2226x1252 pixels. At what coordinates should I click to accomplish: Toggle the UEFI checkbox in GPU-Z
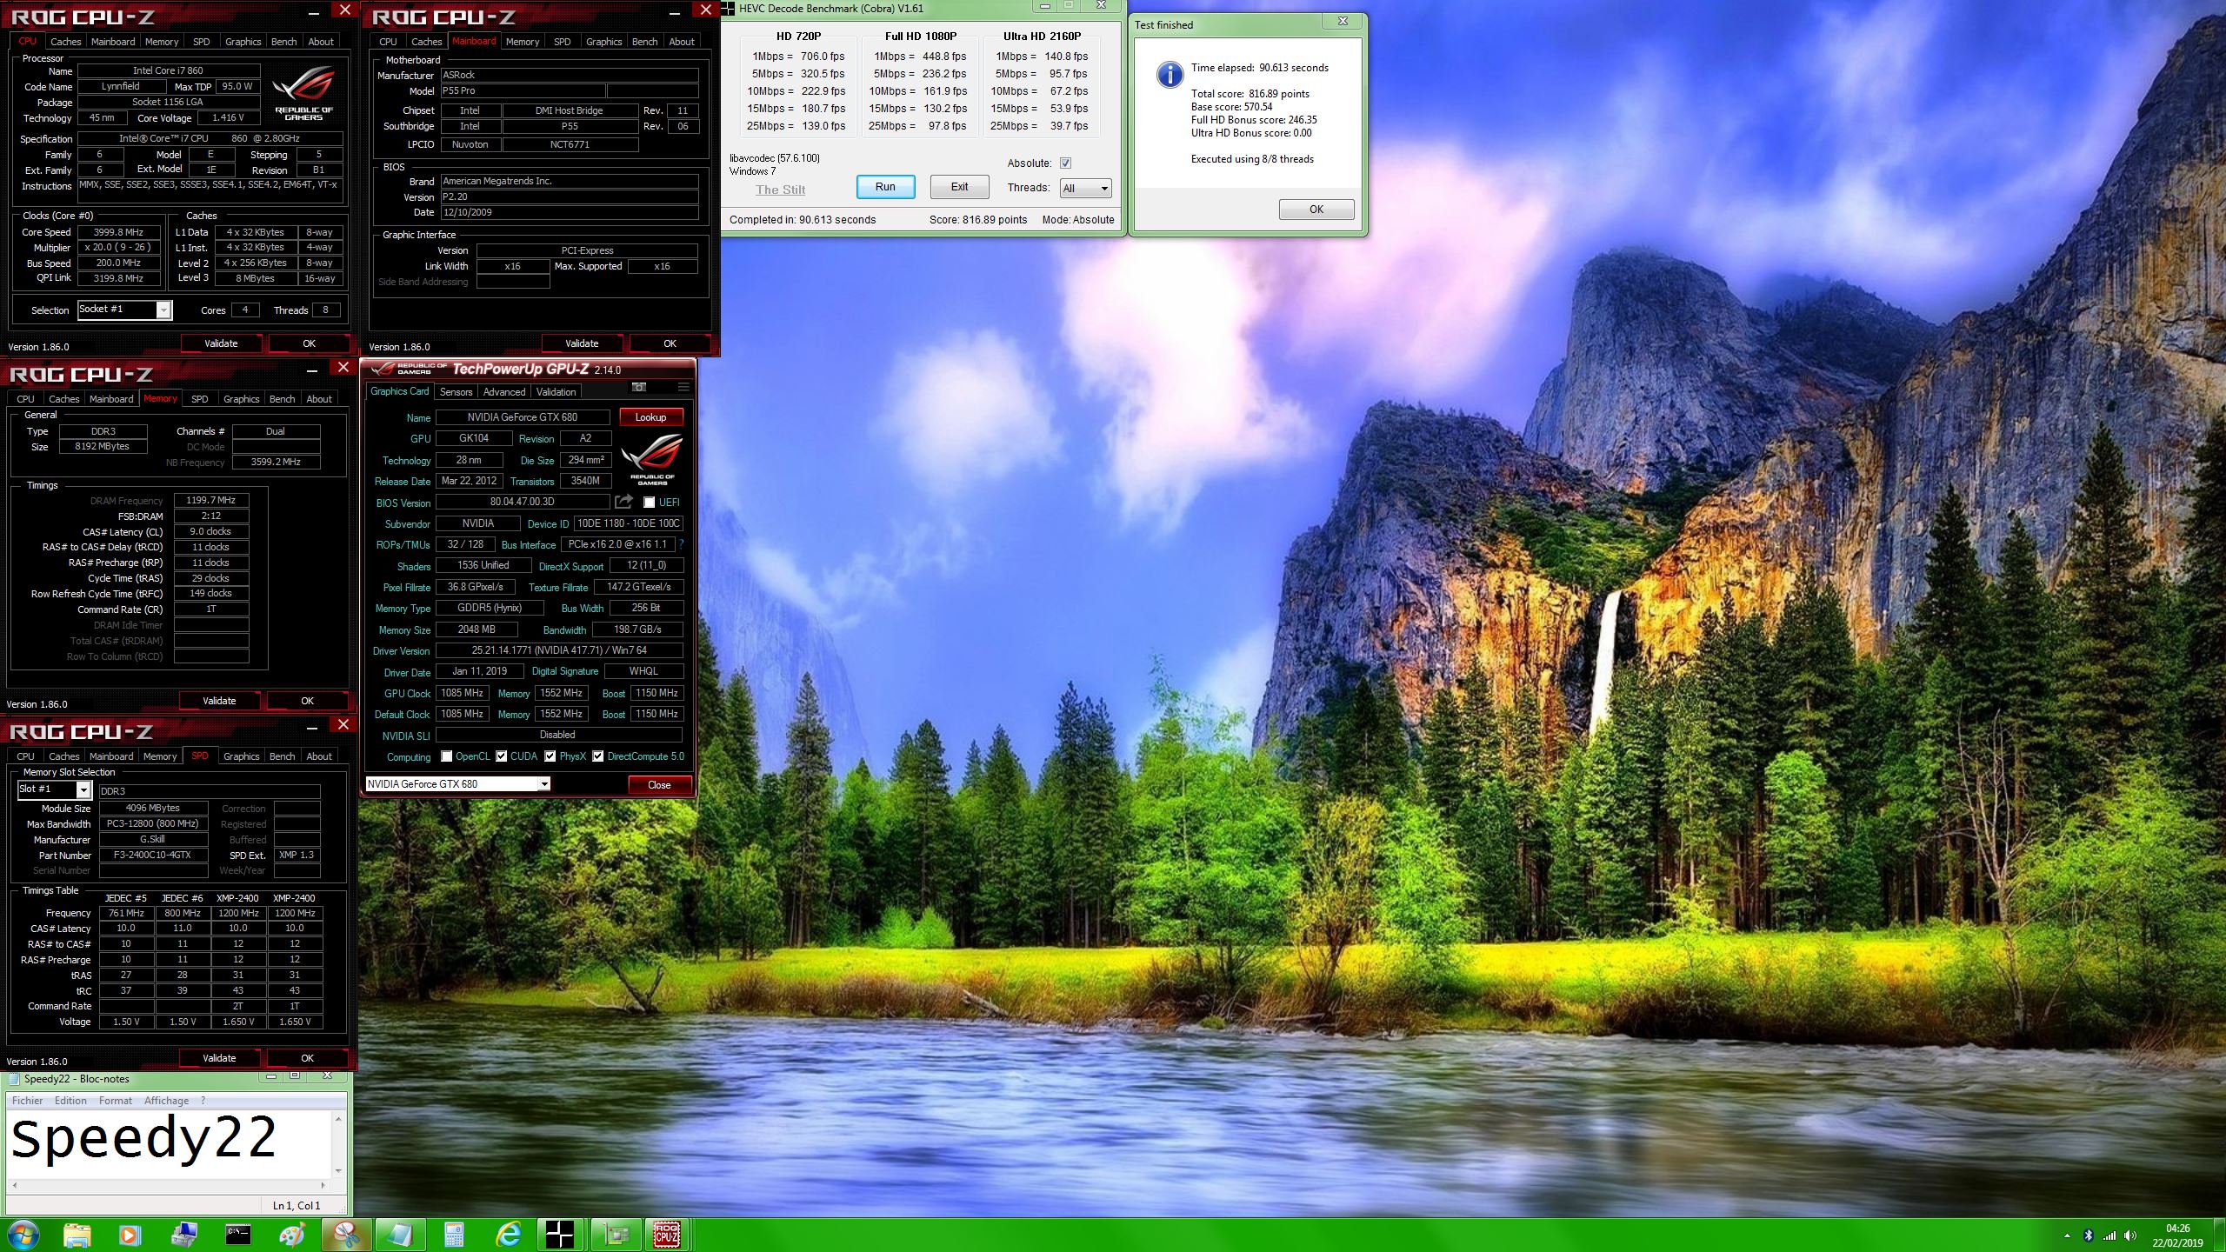pyautogui.click(x=649, y=503)
